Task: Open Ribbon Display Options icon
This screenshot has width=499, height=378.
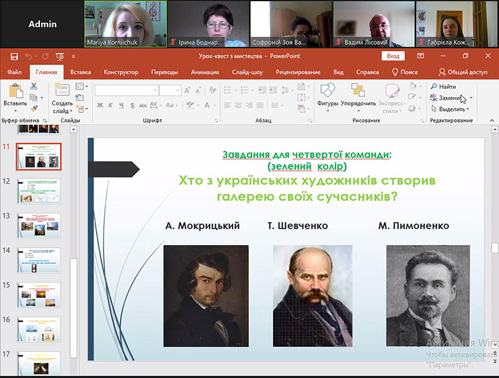Action: coord(420,56)
